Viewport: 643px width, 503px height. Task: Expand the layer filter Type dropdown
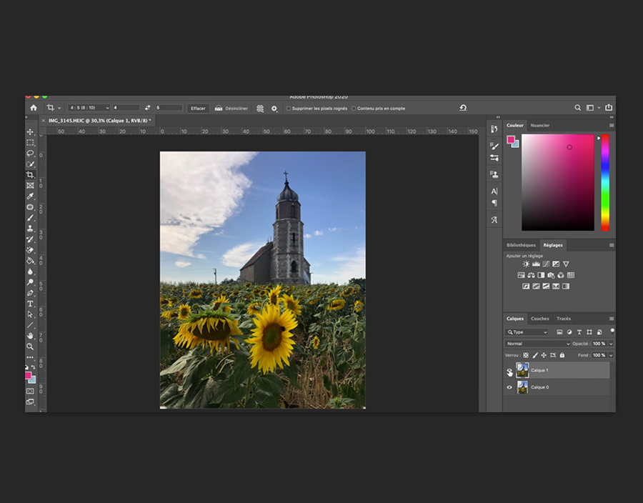click(527, 332)
